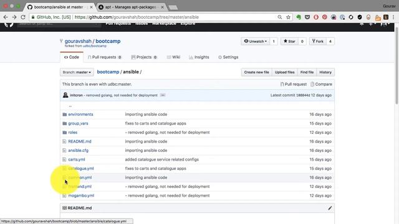Open the group_vars folder
This screenshot has width=399, height=224.
tap(78, 123)
